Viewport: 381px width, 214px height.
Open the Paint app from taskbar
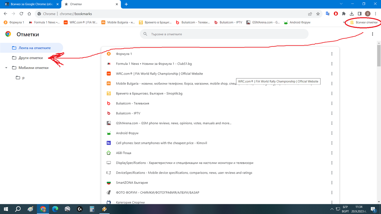[30, 209]
